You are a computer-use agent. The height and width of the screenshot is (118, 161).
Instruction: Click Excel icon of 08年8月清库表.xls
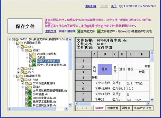pyautogui.click(x=34, y=61)
